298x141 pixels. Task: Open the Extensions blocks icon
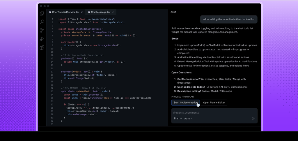[42, 47]
